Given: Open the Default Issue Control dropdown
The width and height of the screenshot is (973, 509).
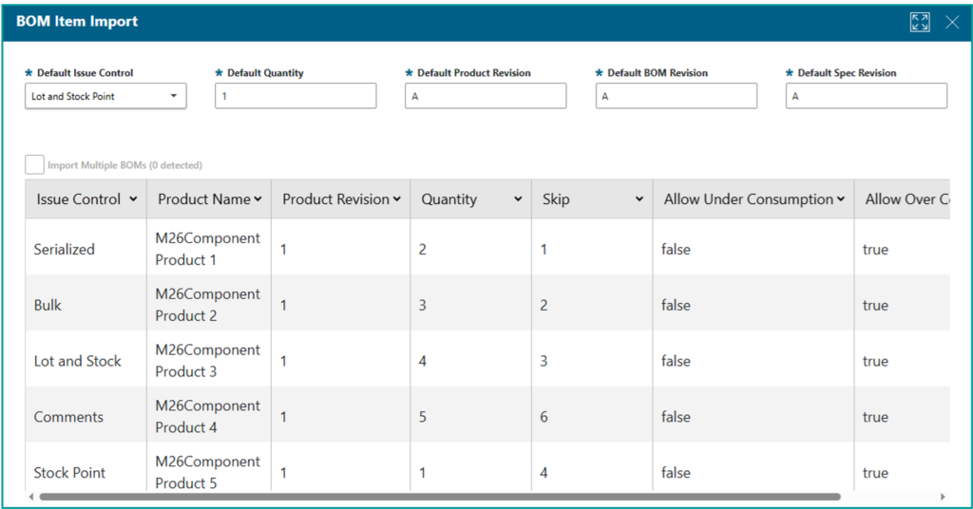Looking at the screenshot, I should 173,96.
